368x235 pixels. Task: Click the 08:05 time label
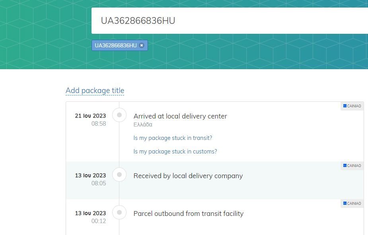tap(99, 183)
